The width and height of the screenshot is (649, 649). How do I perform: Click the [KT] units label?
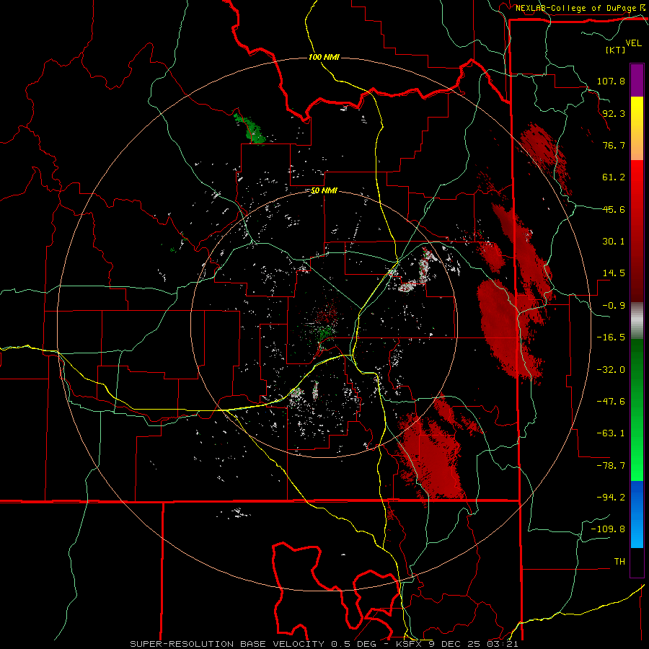point(616,50)
